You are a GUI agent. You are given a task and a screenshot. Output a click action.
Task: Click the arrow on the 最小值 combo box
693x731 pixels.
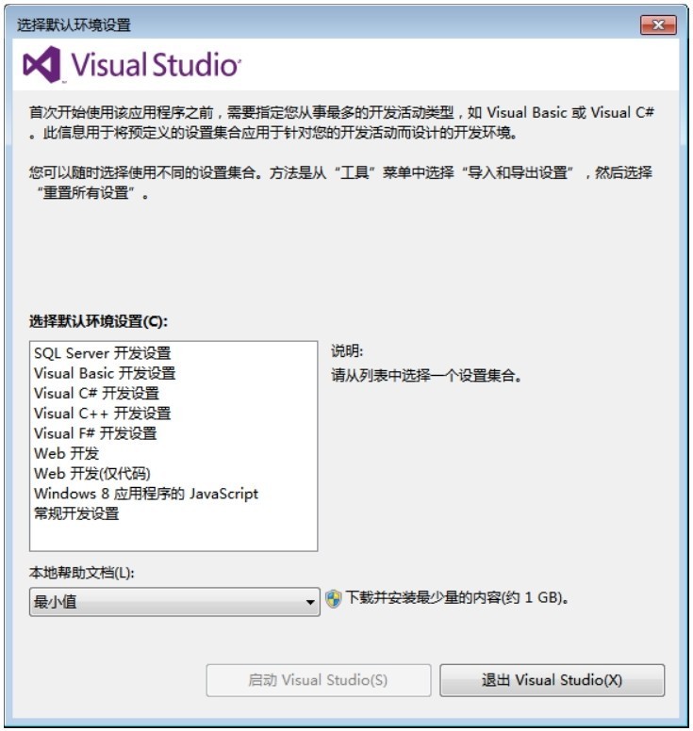pos(310,602)
